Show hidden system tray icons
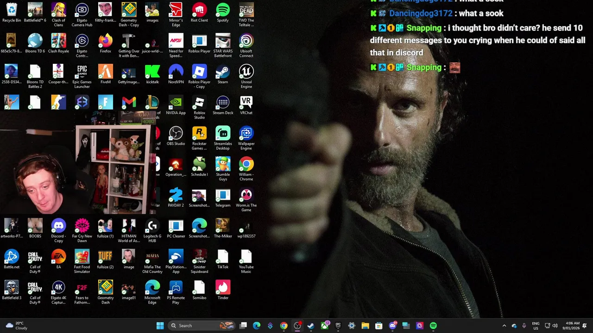 [504, 326]
